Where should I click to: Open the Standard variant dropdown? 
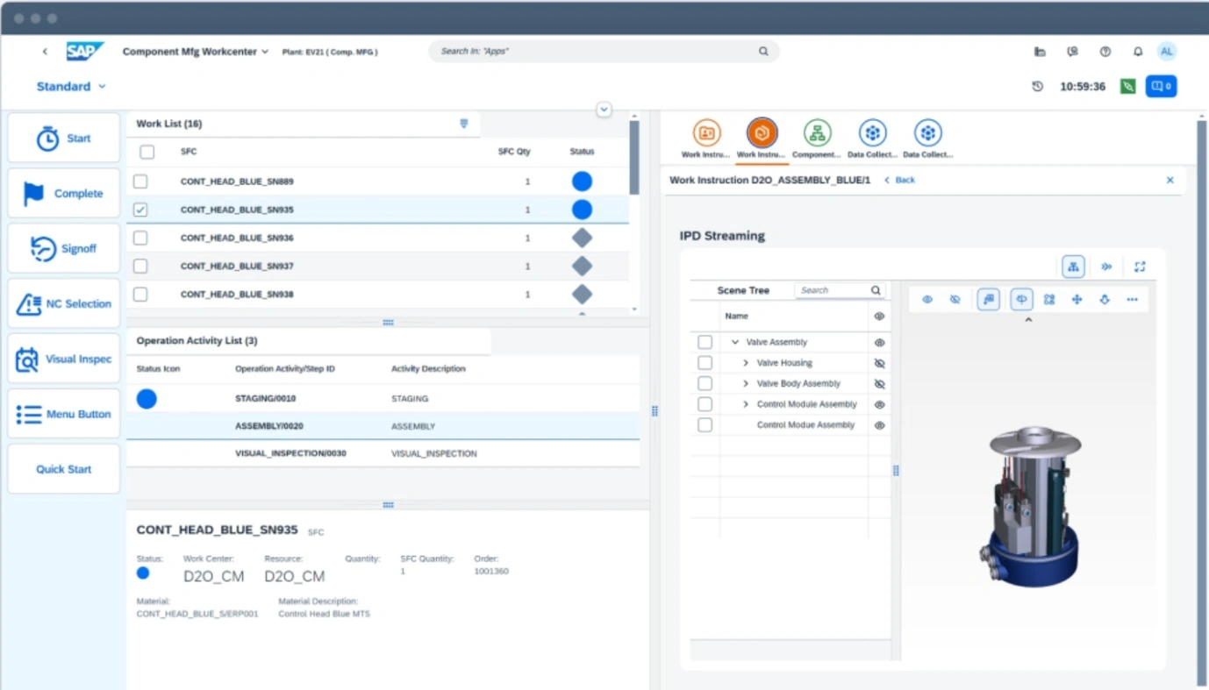pos(71,87)
